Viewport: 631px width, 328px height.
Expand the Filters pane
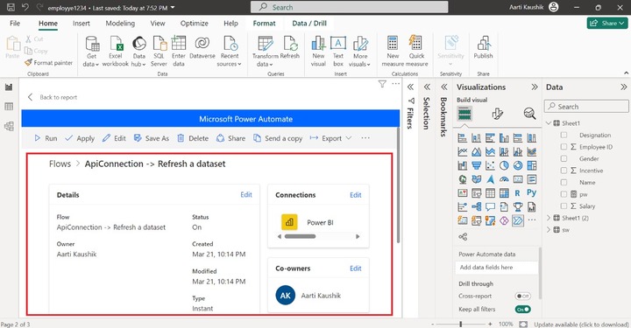[410, 87]
